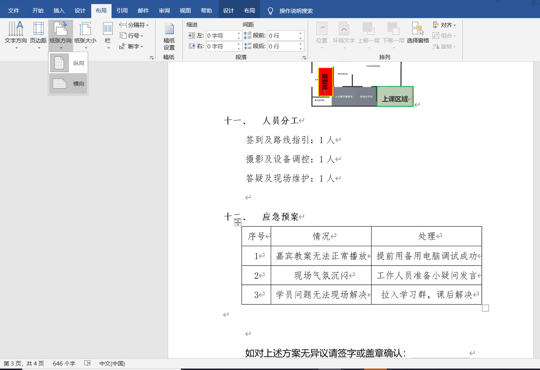Click the 上移一层 bring forward button
Viewport: 540px width, 370px height.
369,35
